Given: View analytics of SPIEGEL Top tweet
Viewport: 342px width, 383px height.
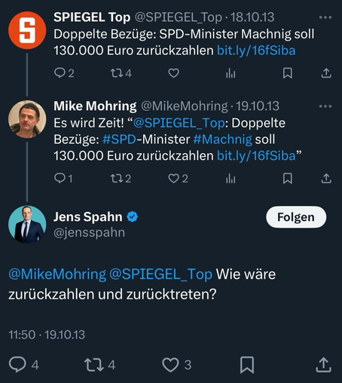Looking at the screenshot, I should click(231, 73).
